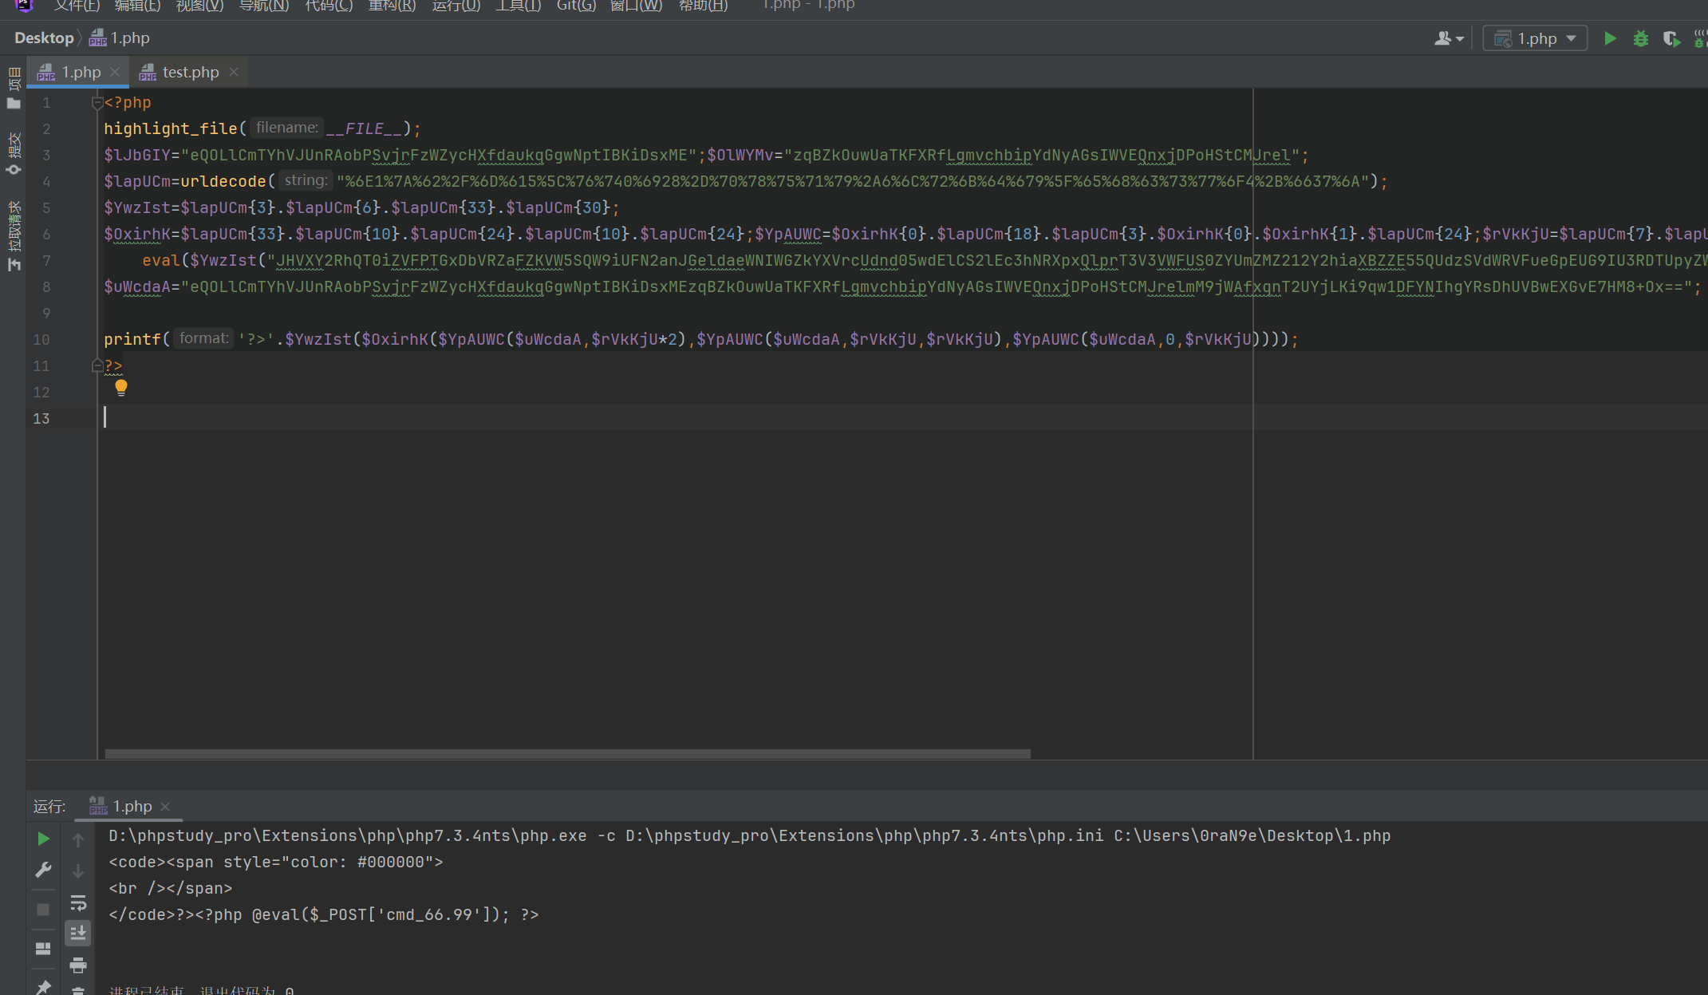
Task: Click the Stop process square button
Action: tap(44, 910)
